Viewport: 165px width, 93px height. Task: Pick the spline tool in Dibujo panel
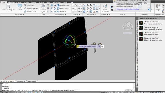73,9
